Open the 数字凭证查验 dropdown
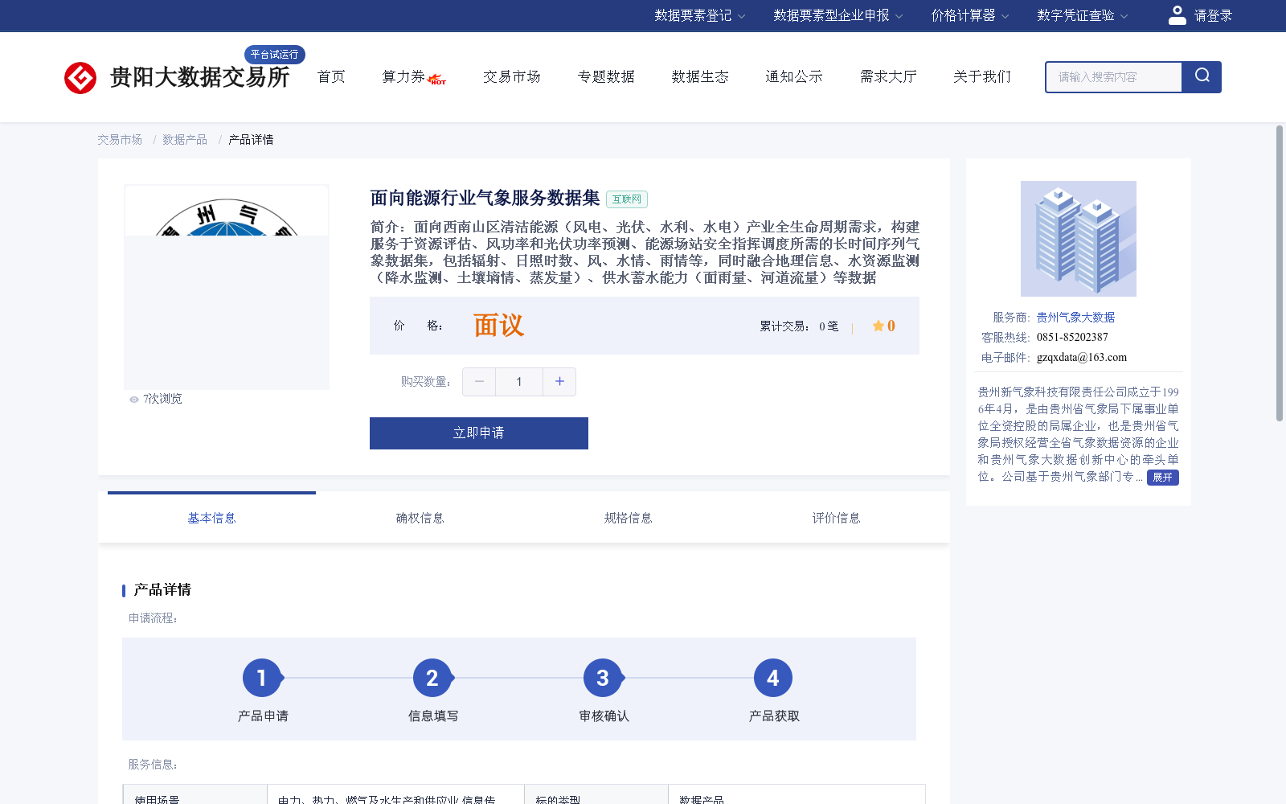The height and width of the screenshot is (804, 1286). pos(1083,15)
